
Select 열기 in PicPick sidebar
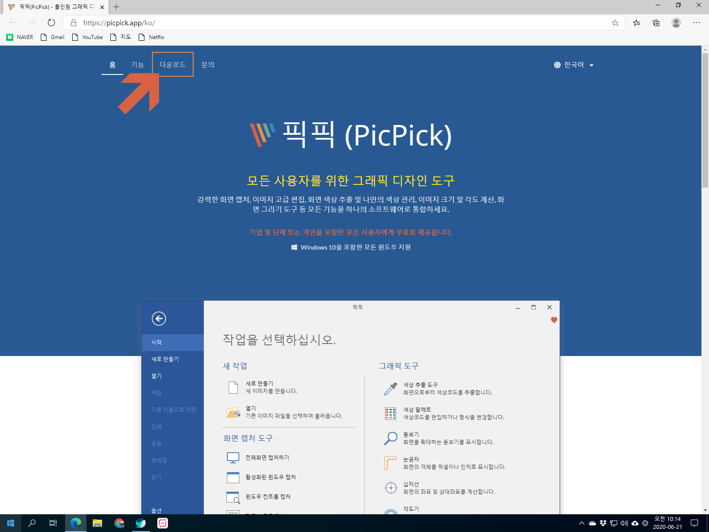(173, 376)
